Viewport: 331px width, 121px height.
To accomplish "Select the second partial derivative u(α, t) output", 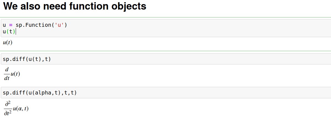I will [x=16, y=108].
